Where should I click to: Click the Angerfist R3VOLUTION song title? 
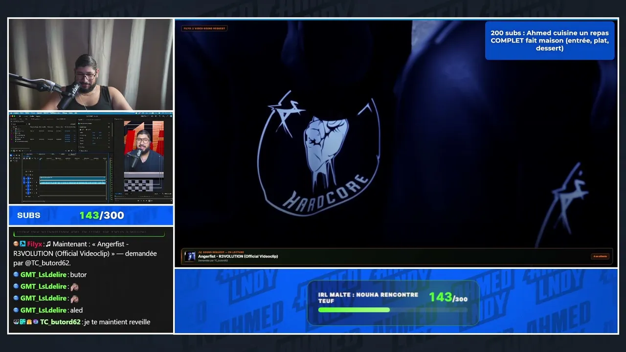[x=238, y=256]
